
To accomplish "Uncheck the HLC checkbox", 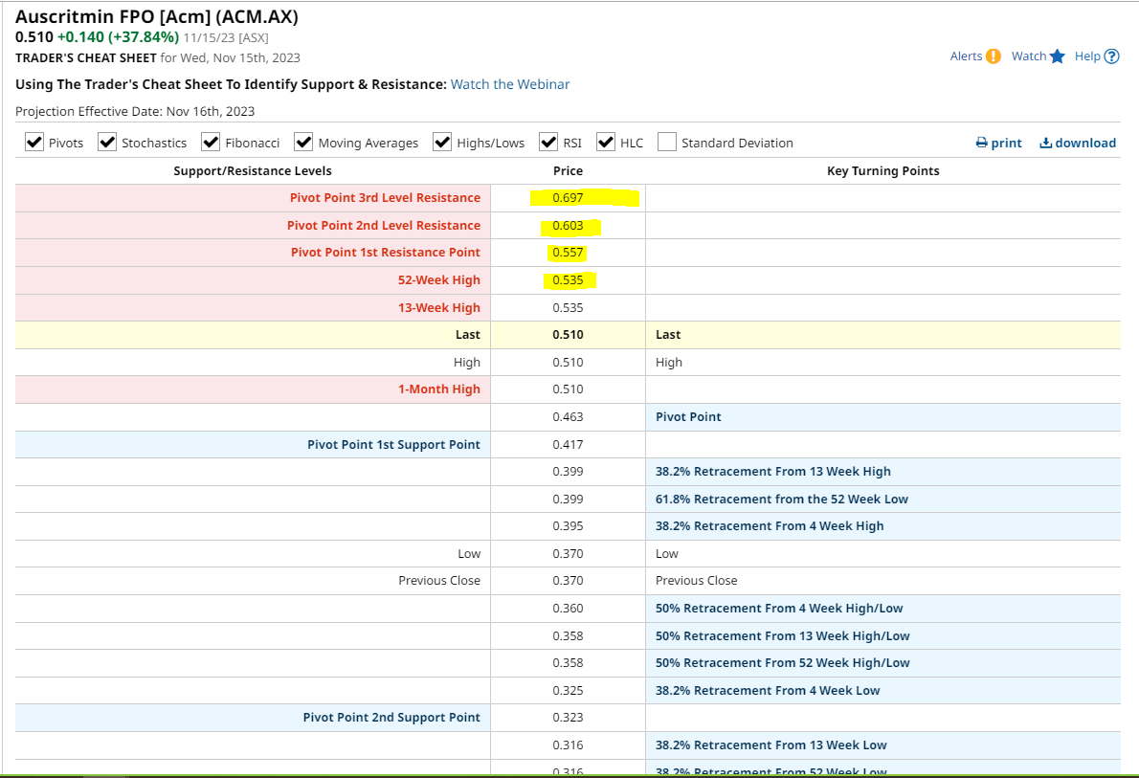I will [x=606, y=142].
